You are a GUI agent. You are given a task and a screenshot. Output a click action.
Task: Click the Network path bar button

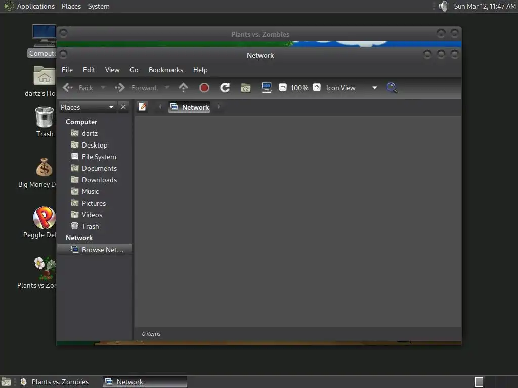(x=189, y=107)
